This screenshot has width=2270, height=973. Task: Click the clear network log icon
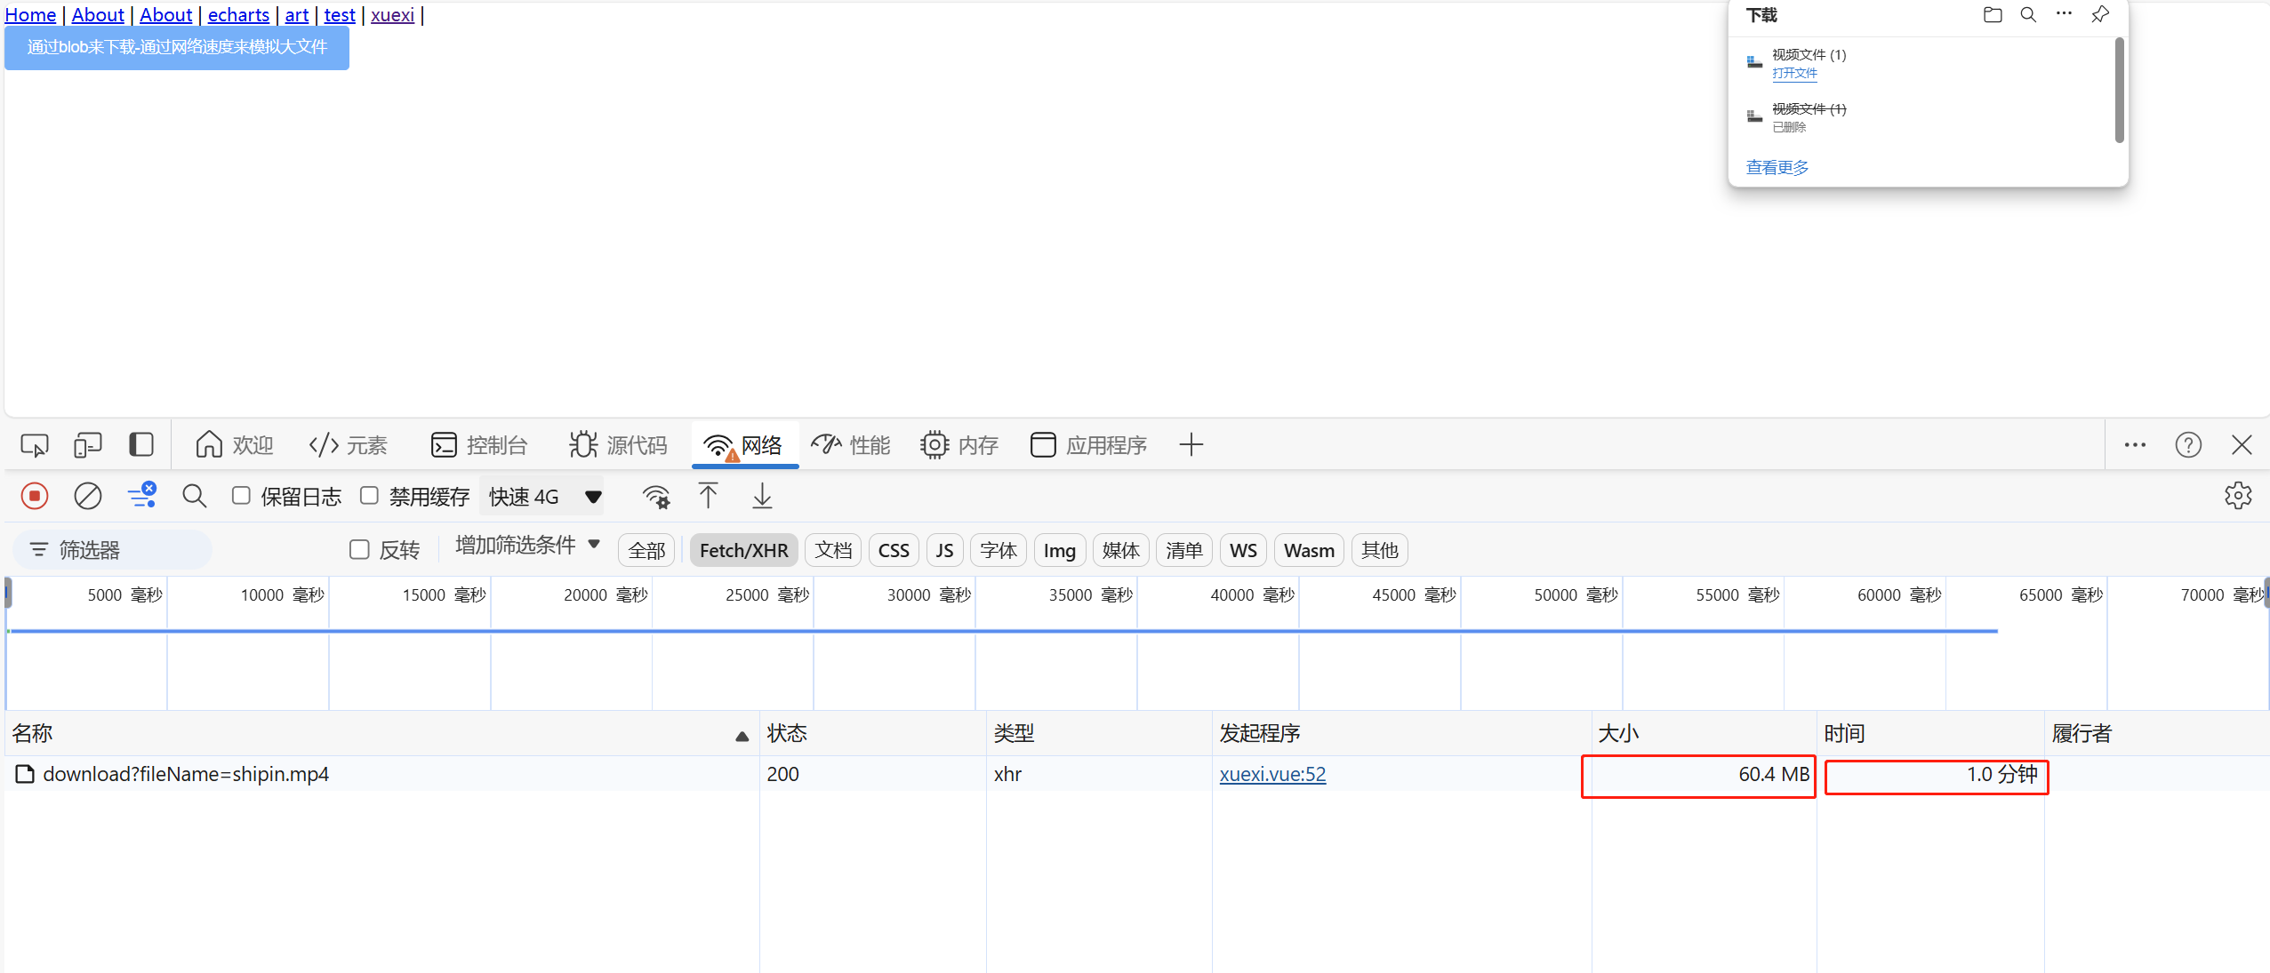pyautogui.click(x=87, y=496)
